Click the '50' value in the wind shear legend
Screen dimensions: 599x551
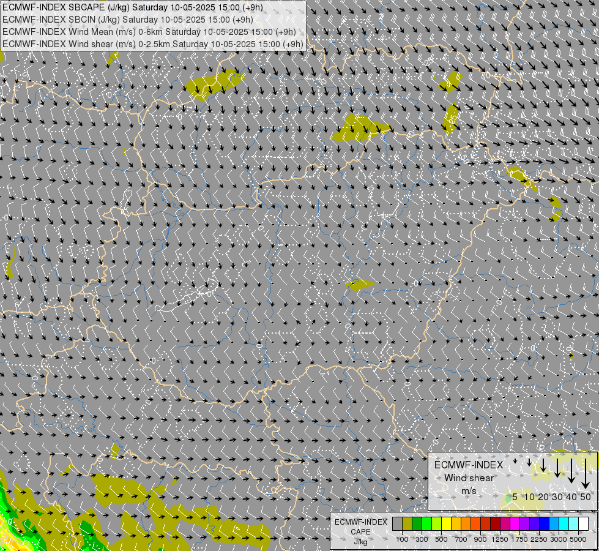[586, 497]
